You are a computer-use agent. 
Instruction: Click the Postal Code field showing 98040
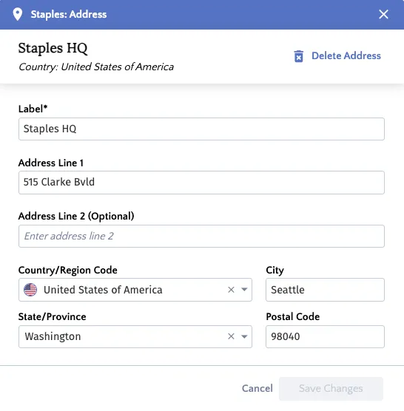pyautogui.click(x=325, y=336)
